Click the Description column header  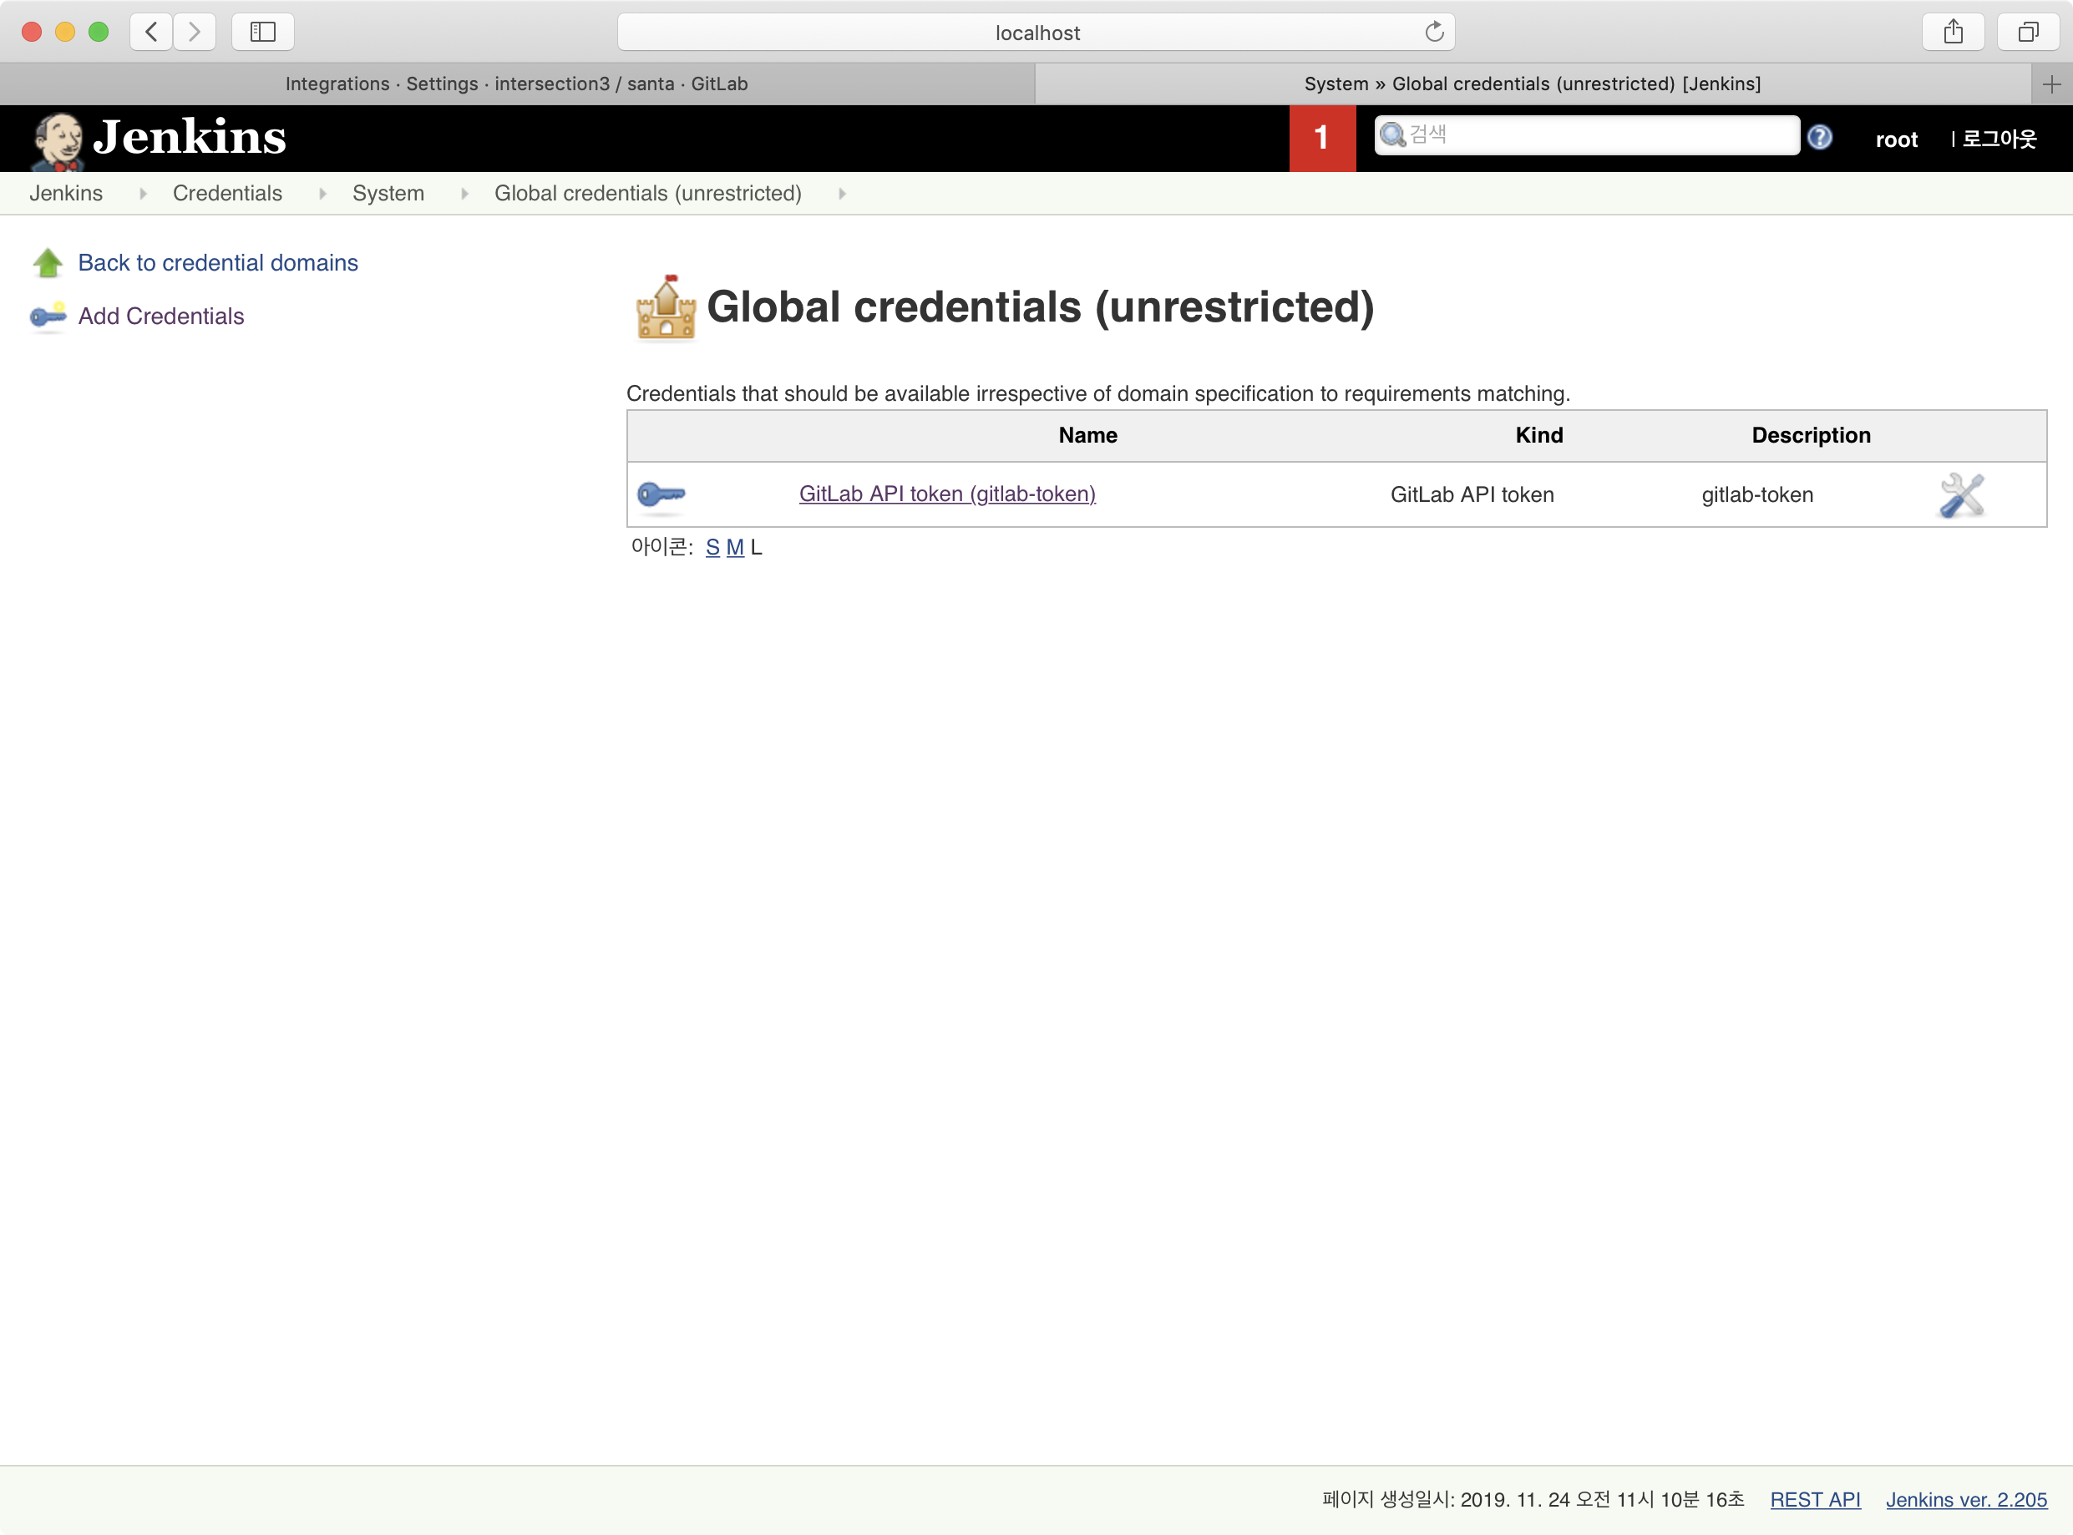[x=1810, y=435]
